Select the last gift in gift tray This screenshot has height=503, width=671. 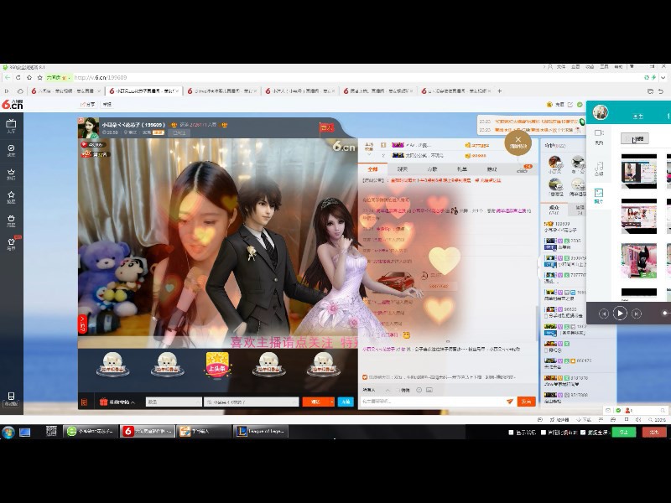323,365
